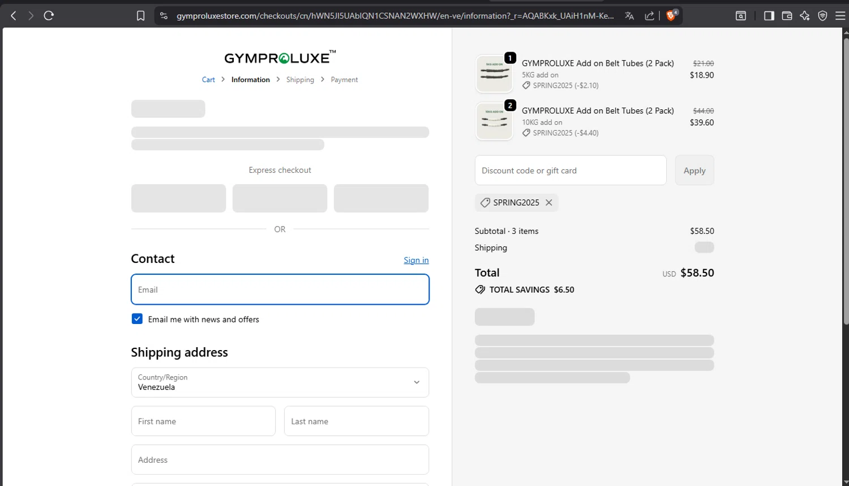Go forward with the browser forward arrow
Screen dimensions: 849x486
(31, 16)
